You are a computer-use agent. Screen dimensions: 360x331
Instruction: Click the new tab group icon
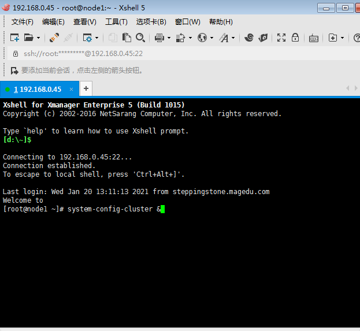coord(333,38)
